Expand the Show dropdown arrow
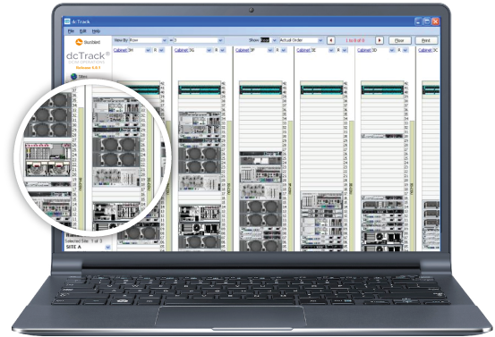The width and height of the screenshot is (495, 337). click(x=274, y=40)
